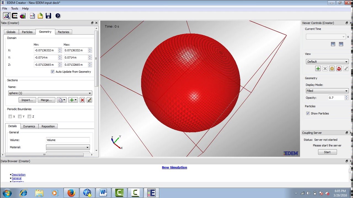This screenshot has height=198, width=353.
Task: Float the Coupling Server panel
Action: click(347, 133)
